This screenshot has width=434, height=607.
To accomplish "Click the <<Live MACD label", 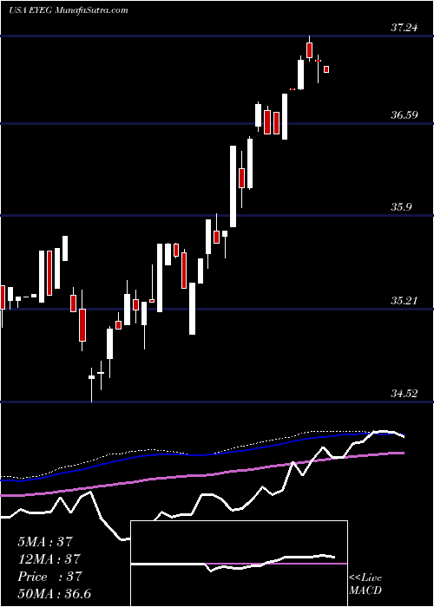I will click(x=365, y=584).
